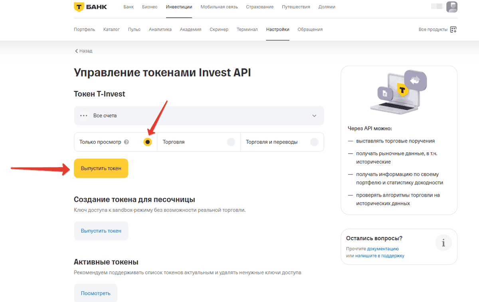Click the Токен T-Invest heading
The width and height of the screenshot is (479, 302).
pos(99,94)
